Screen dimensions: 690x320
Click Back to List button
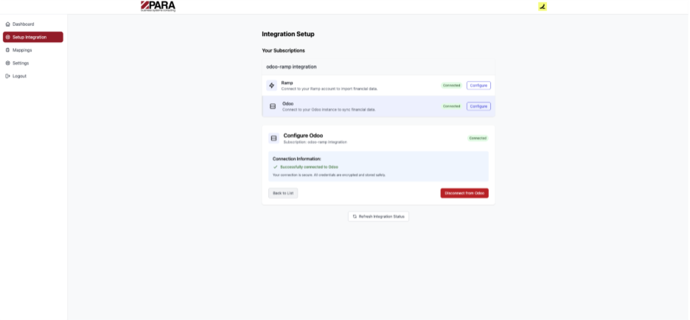pos(283,193)
